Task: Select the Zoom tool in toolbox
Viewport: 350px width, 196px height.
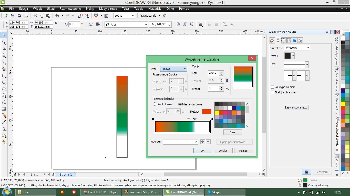Action: [x=4, y=56]
